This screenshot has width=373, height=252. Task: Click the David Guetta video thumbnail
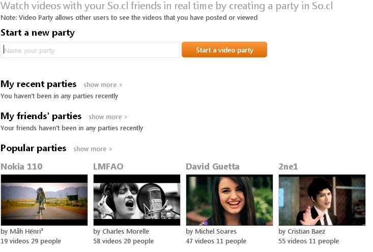tap(229, 200)
